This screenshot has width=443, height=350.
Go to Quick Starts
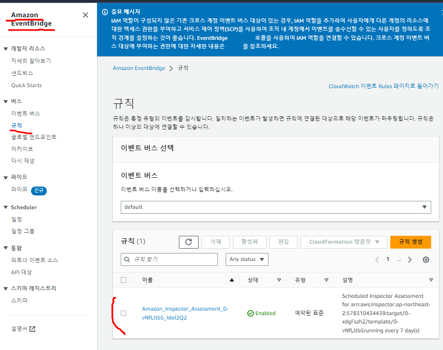click(26, 85)
